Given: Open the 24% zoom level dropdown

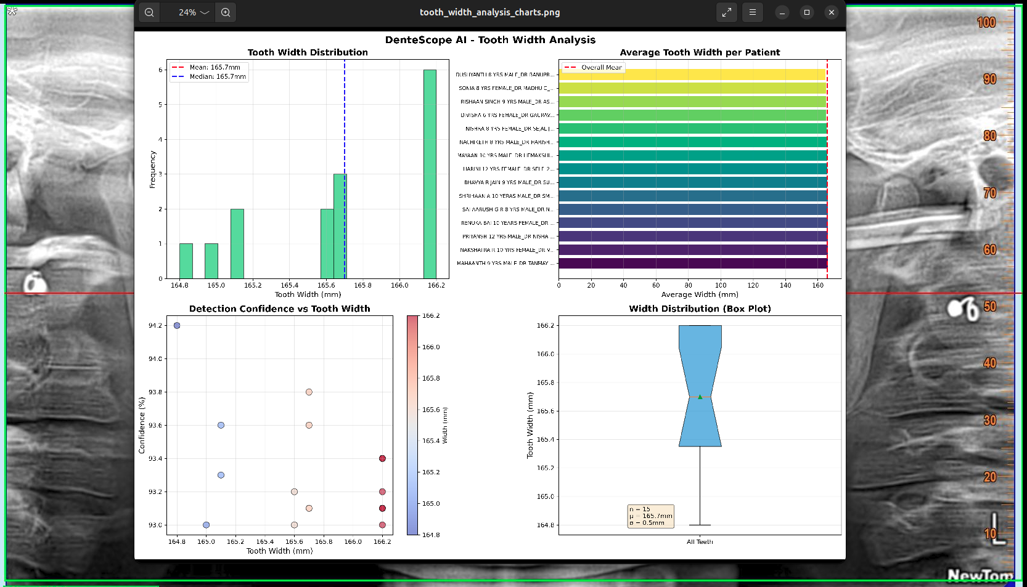Looking at the screenshot, I should pyautogui.click(x=194, y=12).
